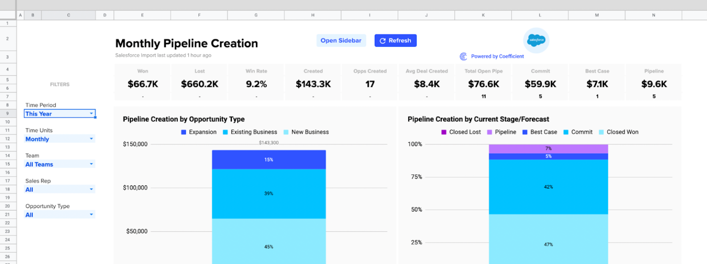The width and height of the screenshot is (707, 264).
Task: Click the Pipeline purple legend swatch
Action: (x=490, y=132)
